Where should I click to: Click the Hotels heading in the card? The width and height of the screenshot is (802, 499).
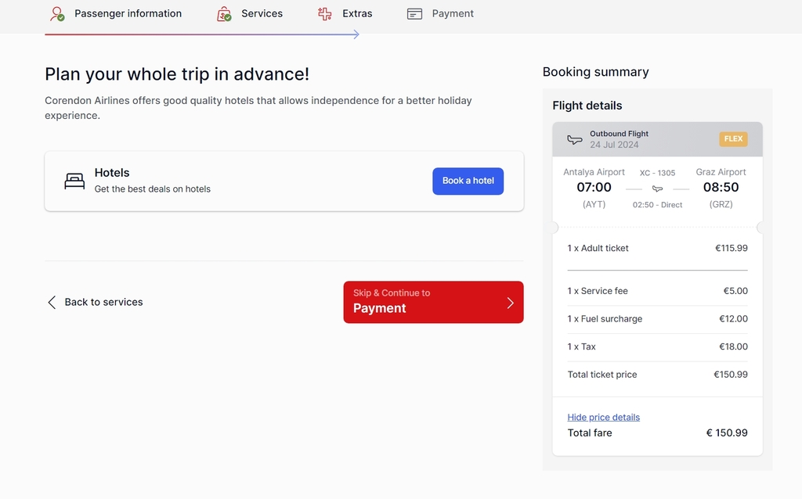(x=112, y=173)
